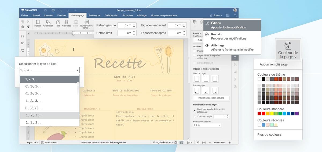
Task: Enable 'Pages paires et impaires différentes' checkbox
Action: (x=195, y=55)
